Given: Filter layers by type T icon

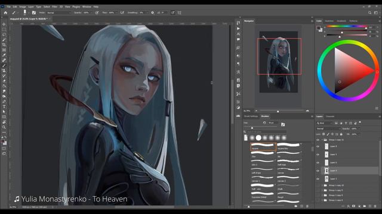Looking at the screenshot, I should pos(346,123).
